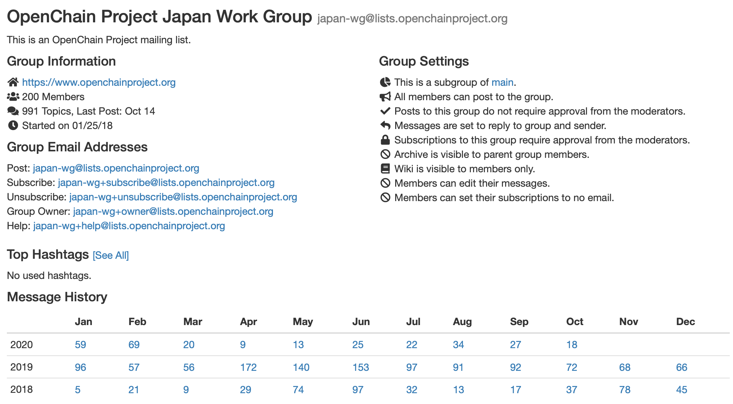Viewport: 733px width, 404px height.
Task: Click the Group Settings heading
Action: [x=424, y=61]
